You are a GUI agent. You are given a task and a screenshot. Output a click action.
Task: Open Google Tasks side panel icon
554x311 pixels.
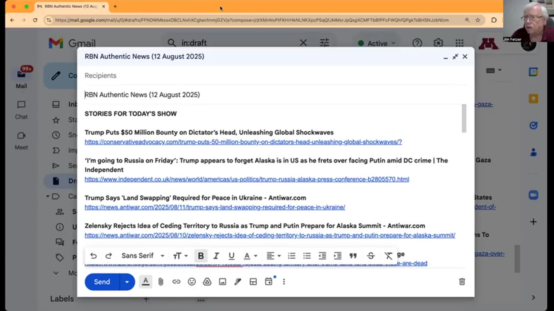tap(533, 125)
